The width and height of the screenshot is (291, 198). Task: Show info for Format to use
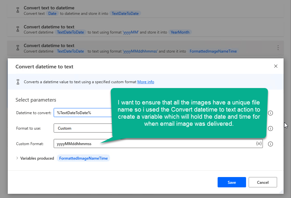(270, 128)
